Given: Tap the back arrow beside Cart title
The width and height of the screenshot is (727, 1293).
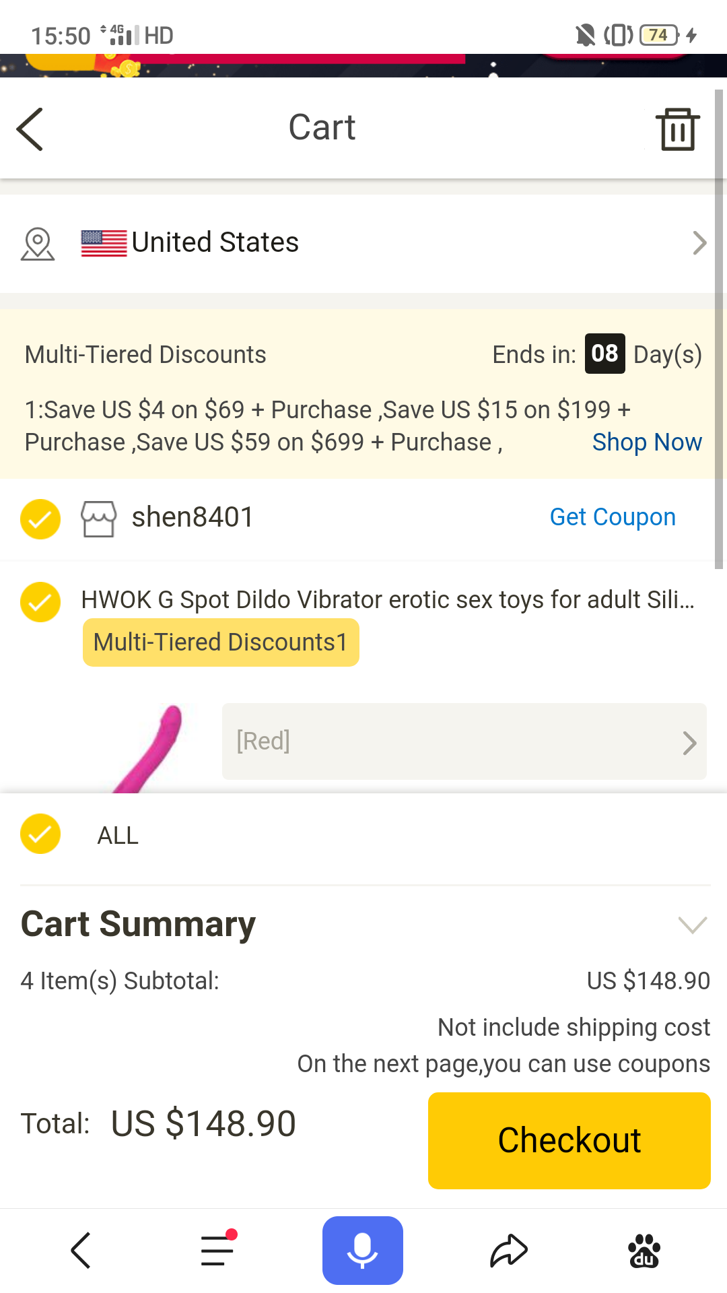Looking at the screenshot, I should (30, 129).
